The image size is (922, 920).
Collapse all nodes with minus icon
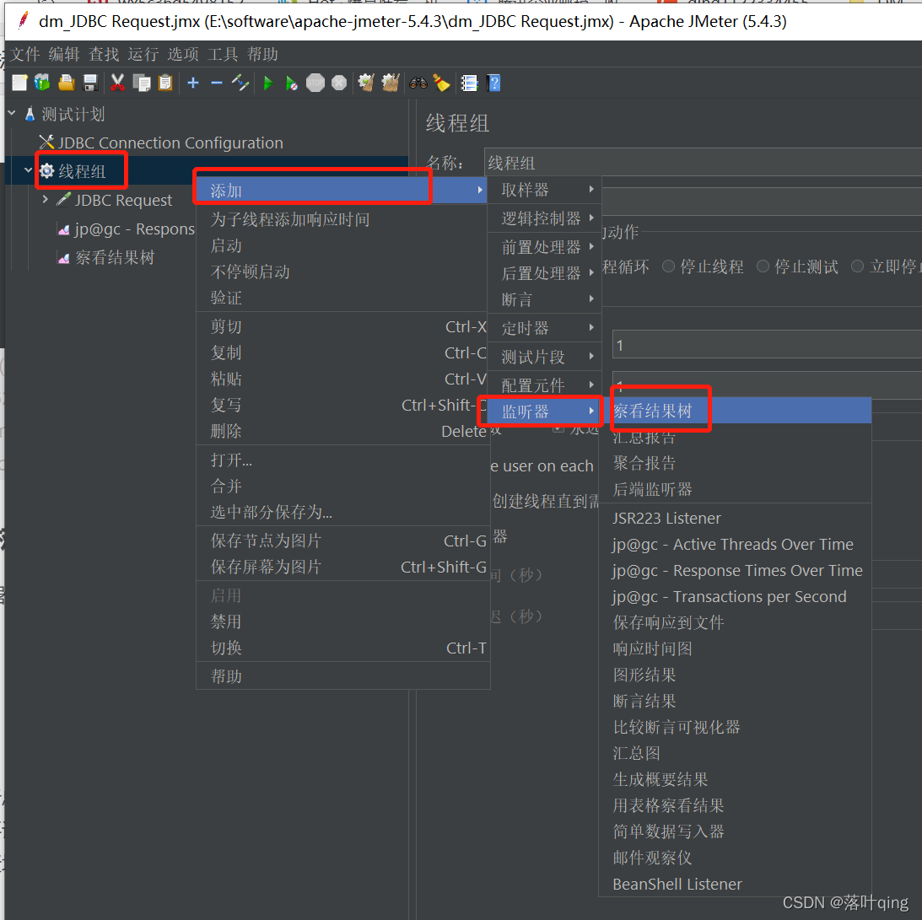217,83
